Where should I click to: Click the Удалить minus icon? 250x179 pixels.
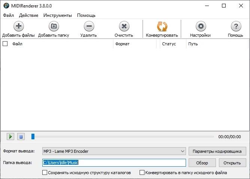[89, 26]
